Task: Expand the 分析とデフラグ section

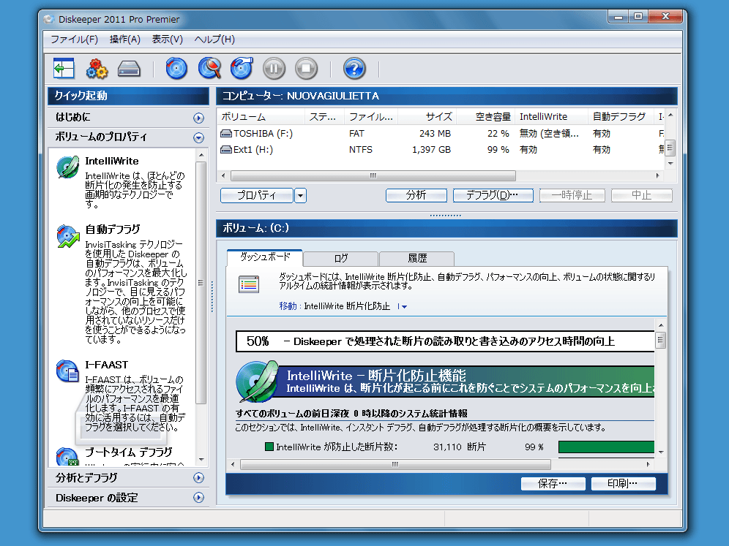Action: [198, 478]
